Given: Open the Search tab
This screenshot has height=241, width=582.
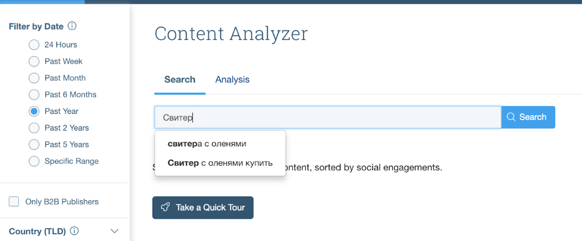Looking at the screenshot, I should [180, 79].
